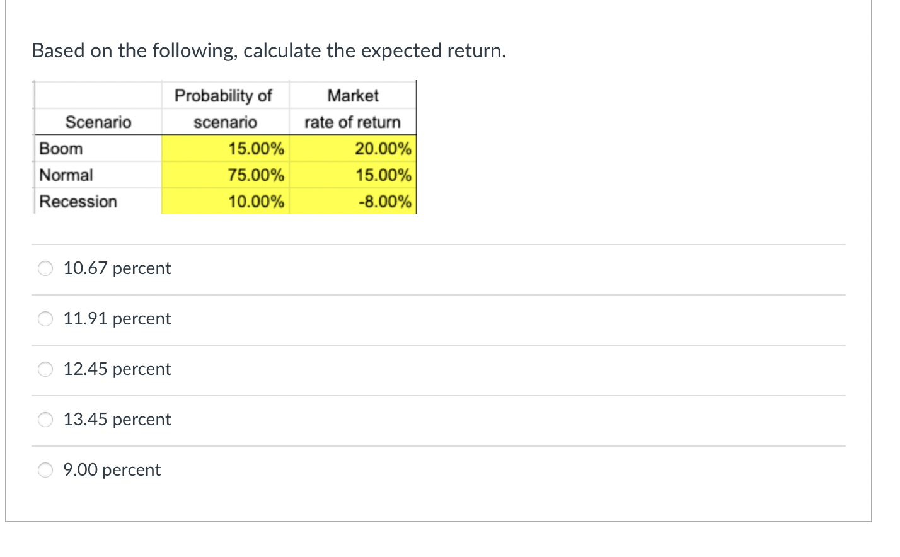Screen dimensions: 900x557
Task: Click the 10.67 percent answer label
Action: [x=117, y=268]
